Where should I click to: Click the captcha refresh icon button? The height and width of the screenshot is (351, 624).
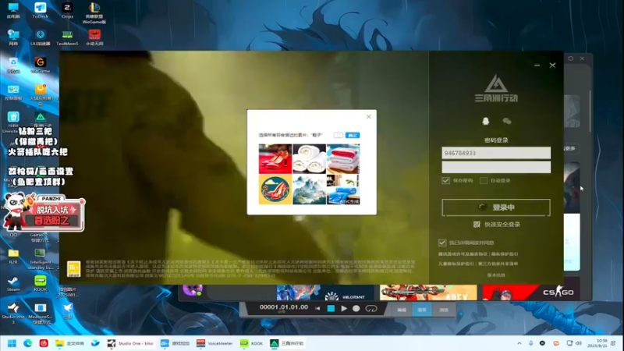(x=339, y=135)
